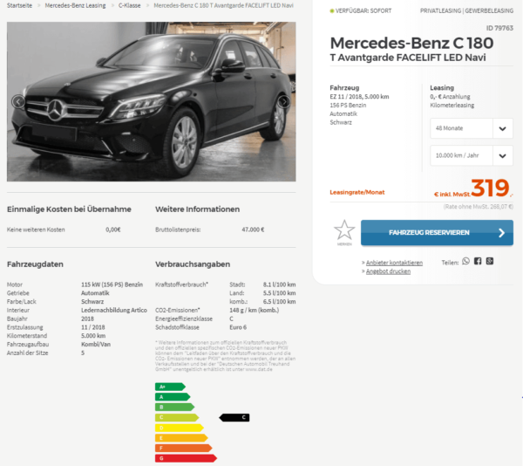The height and width of the screenshot is (466, 523).
Task: Click the red G efficiency bar
Action: [186, 458]
